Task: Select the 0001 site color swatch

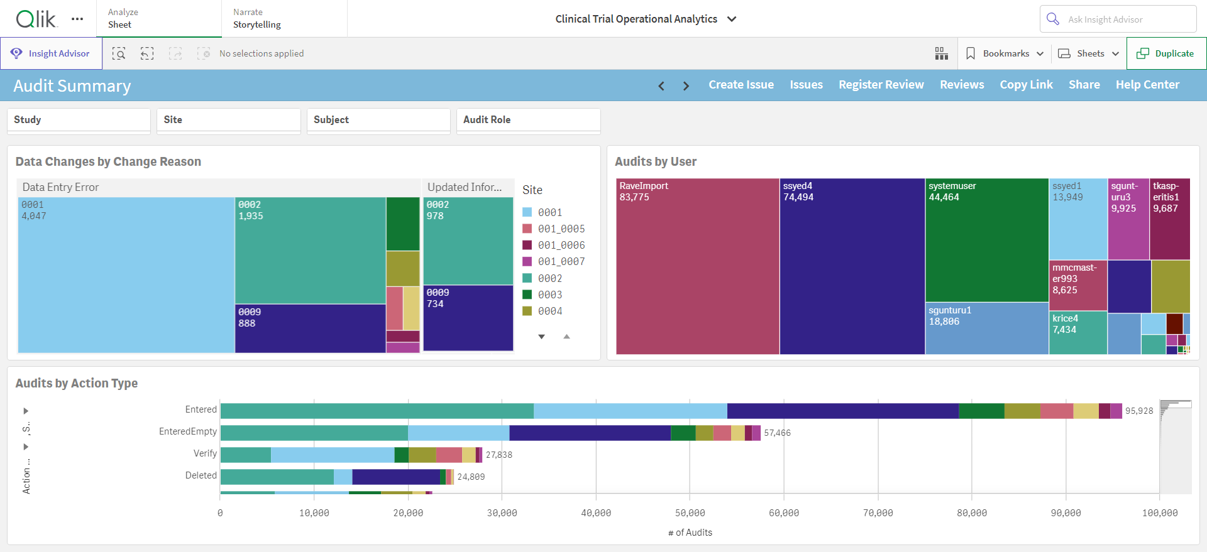Action: tap(527, 212)
